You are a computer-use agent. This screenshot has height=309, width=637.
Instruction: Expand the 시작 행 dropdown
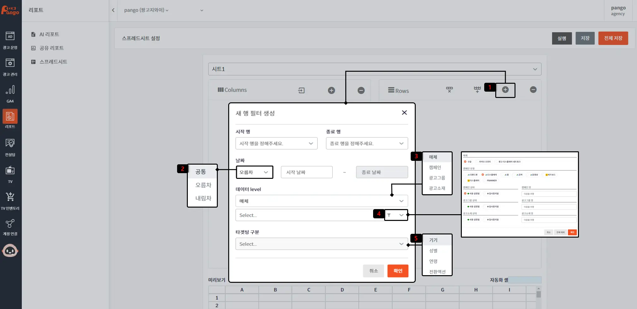(x=276, y=143)
